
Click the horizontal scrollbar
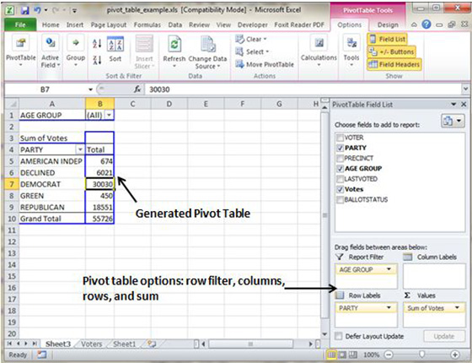click(250, 344)
